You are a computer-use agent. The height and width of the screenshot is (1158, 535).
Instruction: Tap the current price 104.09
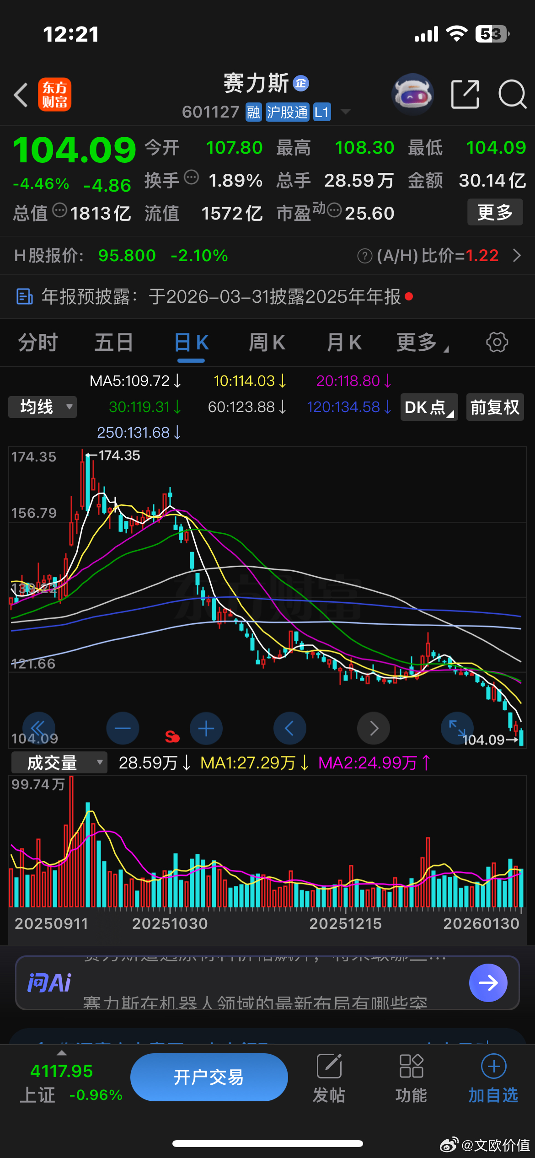[75, 150]
